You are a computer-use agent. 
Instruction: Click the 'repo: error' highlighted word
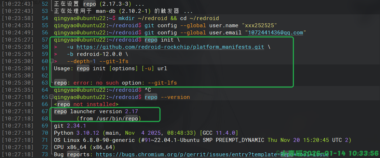60,83
